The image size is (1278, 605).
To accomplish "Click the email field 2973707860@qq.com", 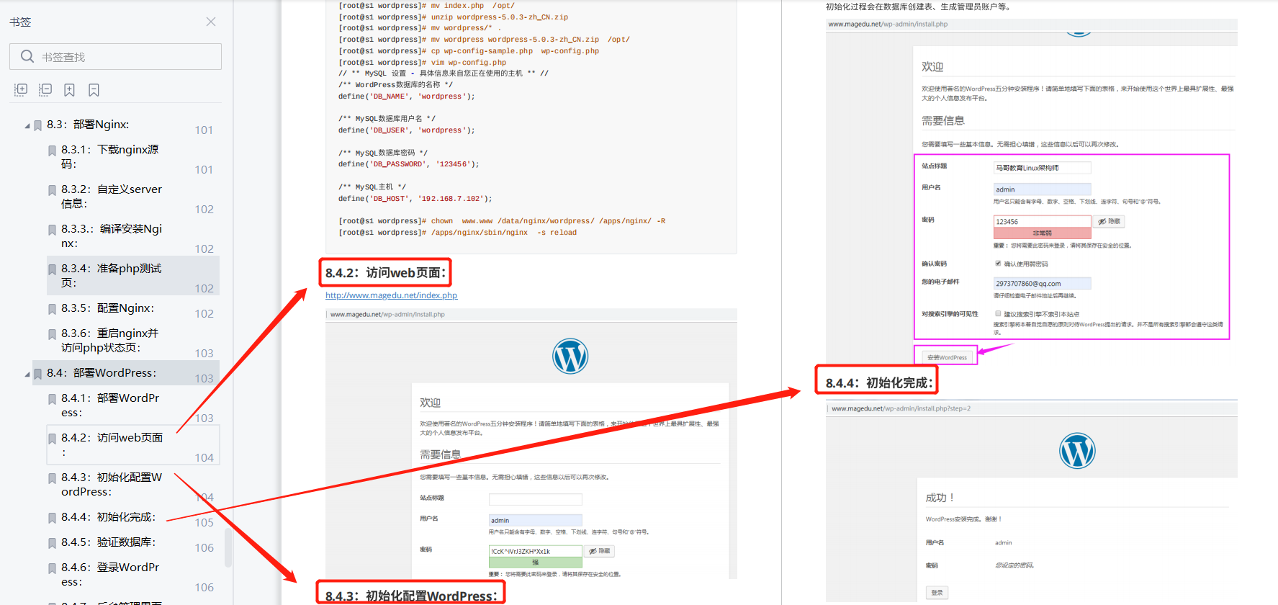I will [x=1042, y=284].
